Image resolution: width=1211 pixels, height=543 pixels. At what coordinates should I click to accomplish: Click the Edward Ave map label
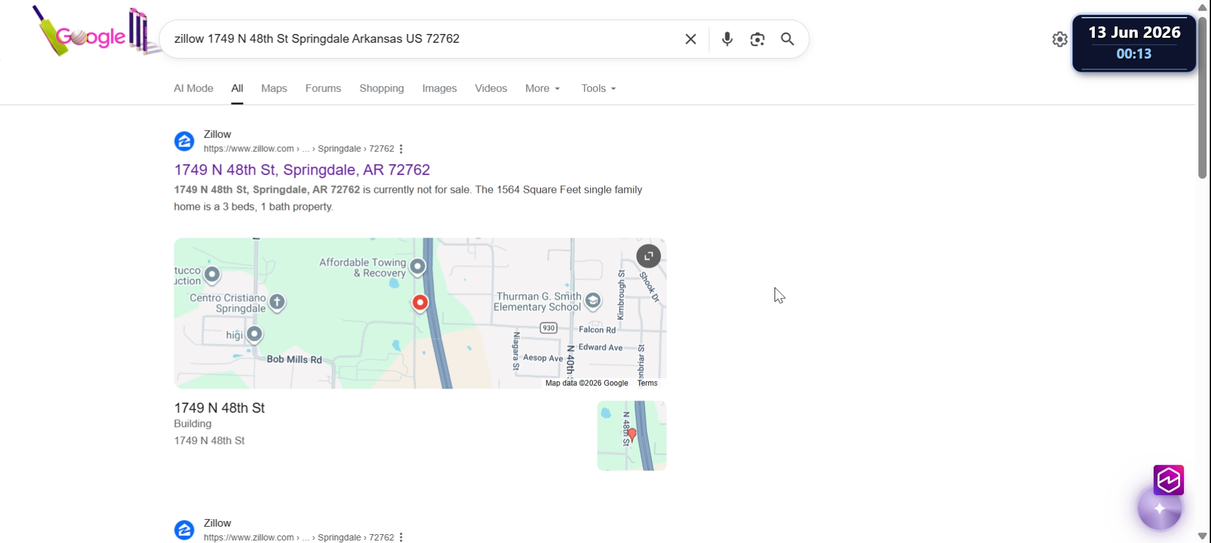coord(600,347)
